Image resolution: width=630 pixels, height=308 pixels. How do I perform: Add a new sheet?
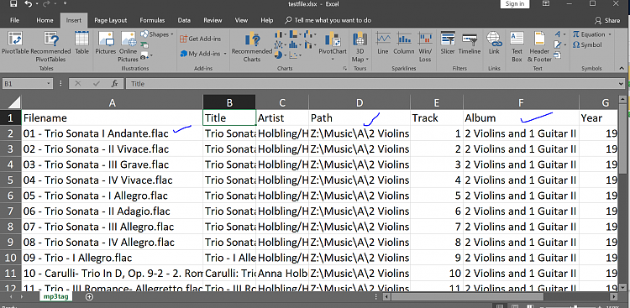89,297
